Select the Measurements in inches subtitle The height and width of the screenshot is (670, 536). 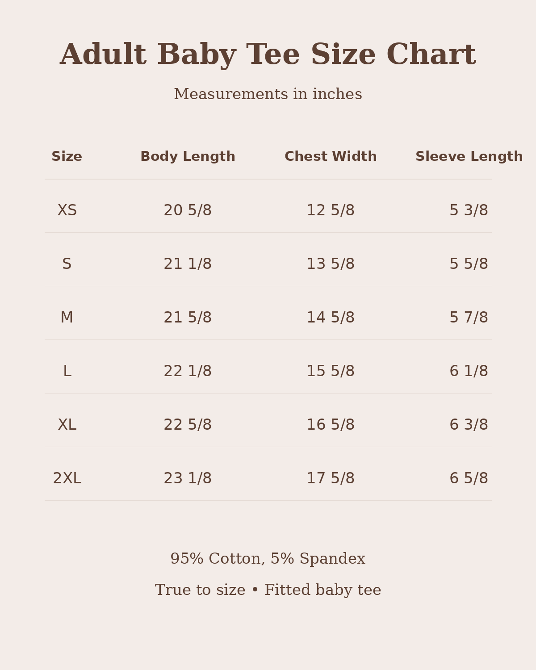point(268,94)
